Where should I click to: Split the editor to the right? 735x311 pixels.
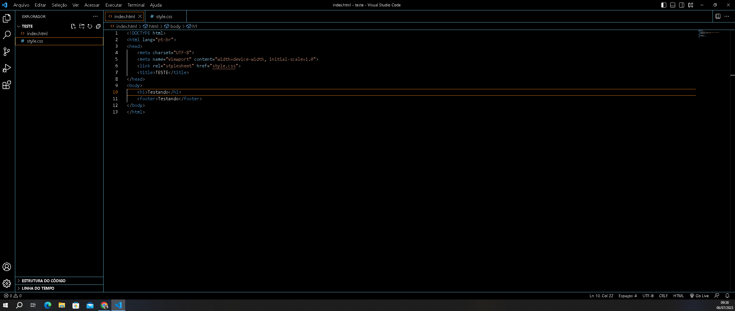(718, 16)
